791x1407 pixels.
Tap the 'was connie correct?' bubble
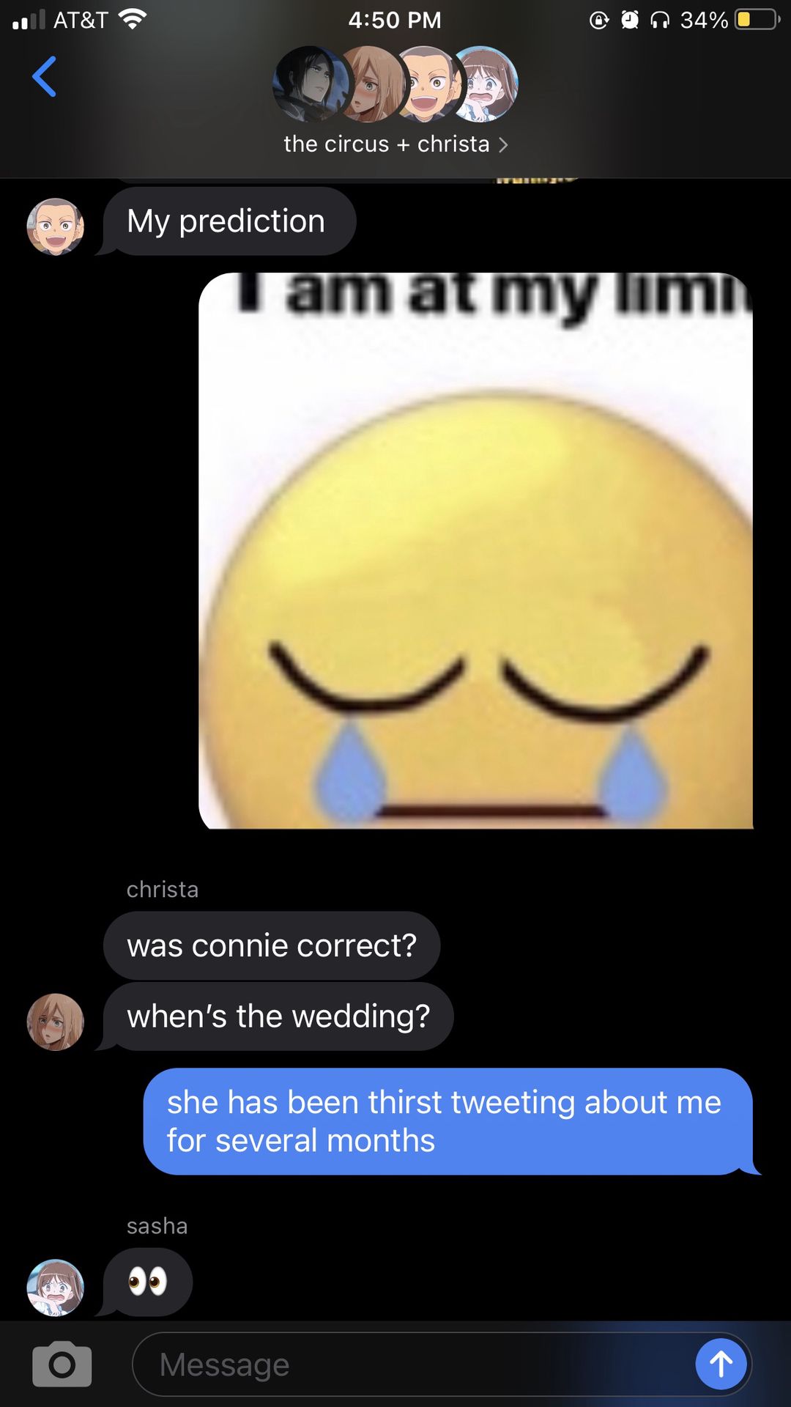pyautogui.click(x=272, y=945)
